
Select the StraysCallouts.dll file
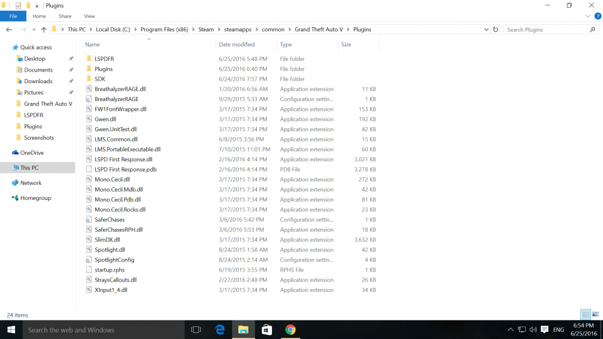click(116, 280)
